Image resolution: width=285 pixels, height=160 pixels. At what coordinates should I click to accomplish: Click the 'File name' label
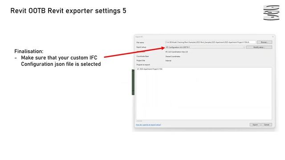(140, 43)
